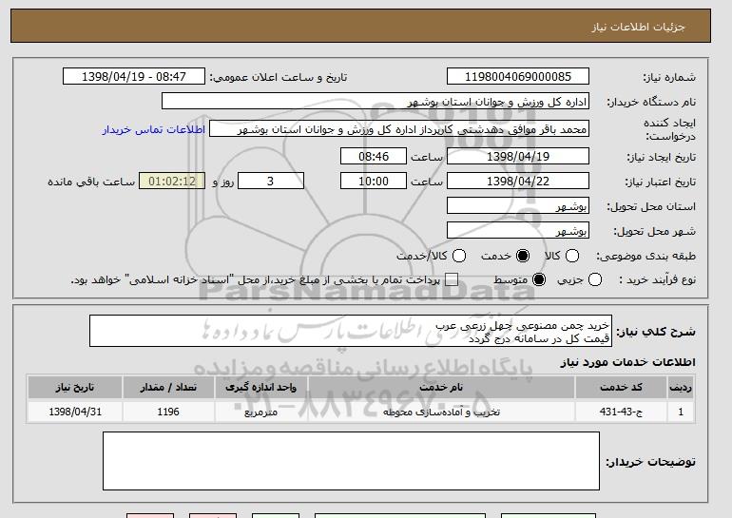Click the delivery city field
Viewport: 732px width, 518px height.
[518, 231]
